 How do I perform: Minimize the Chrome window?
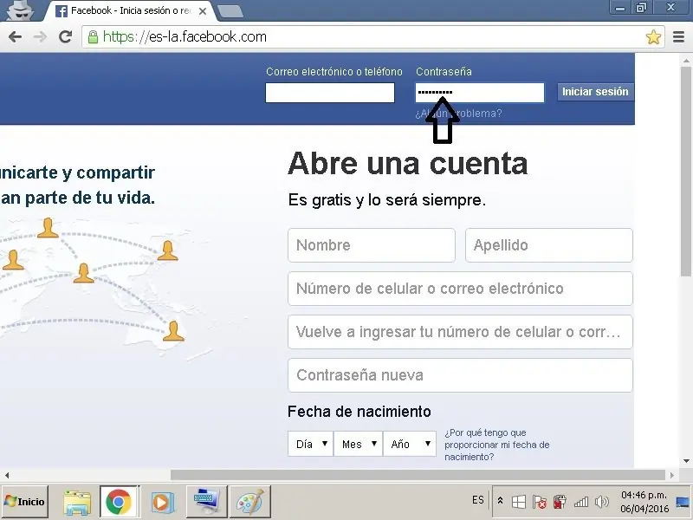[620, 8]
